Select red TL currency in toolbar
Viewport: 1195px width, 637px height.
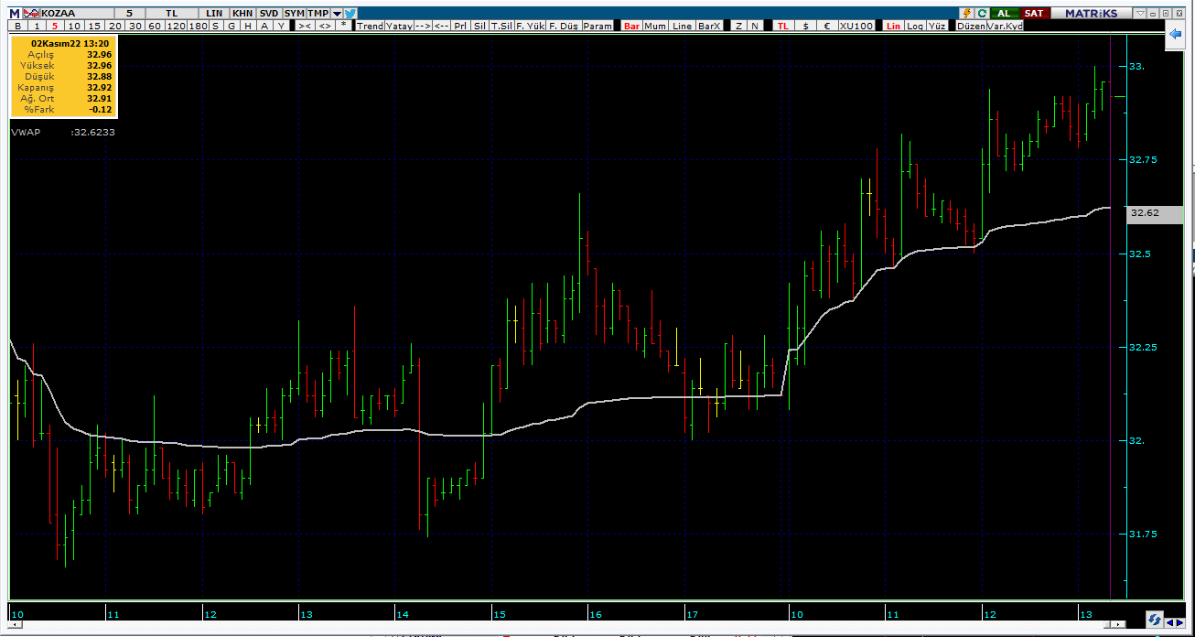(x=782, y=26)
